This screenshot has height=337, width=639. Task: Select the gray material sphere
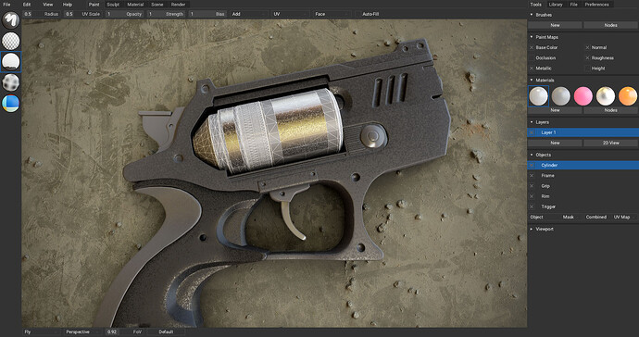click(x=561, y=96)
